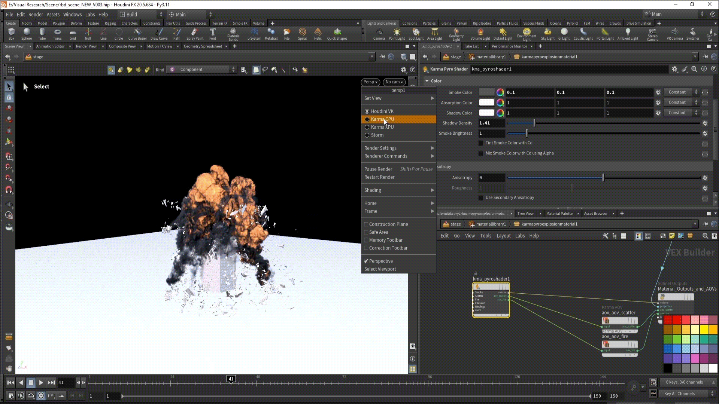The image size is (719, 404).
Task: Open the Render menu
Action: 36,15
